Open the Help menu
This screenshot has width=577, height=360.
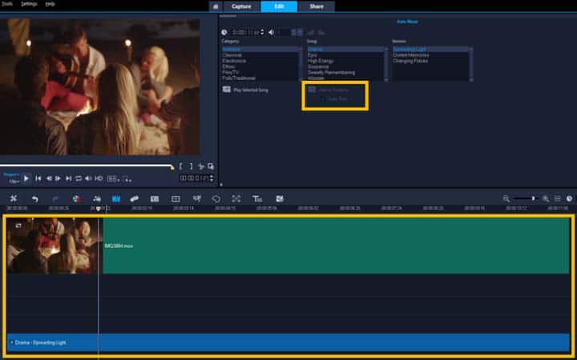coord(50,4)
